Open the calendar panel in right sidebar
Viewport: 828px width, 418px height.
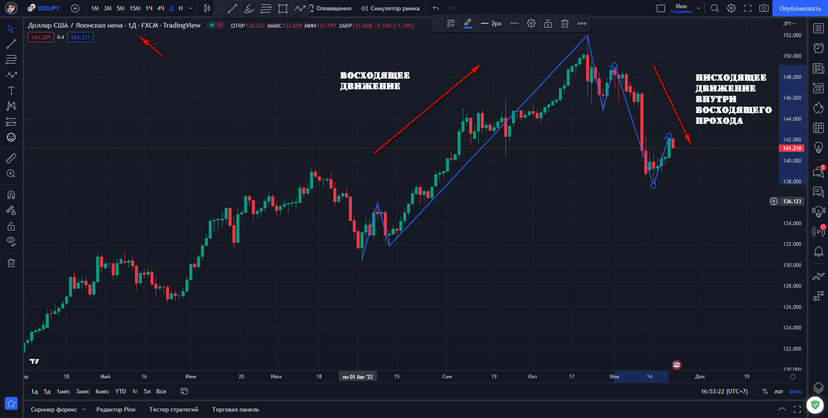(x=819, y=128)
